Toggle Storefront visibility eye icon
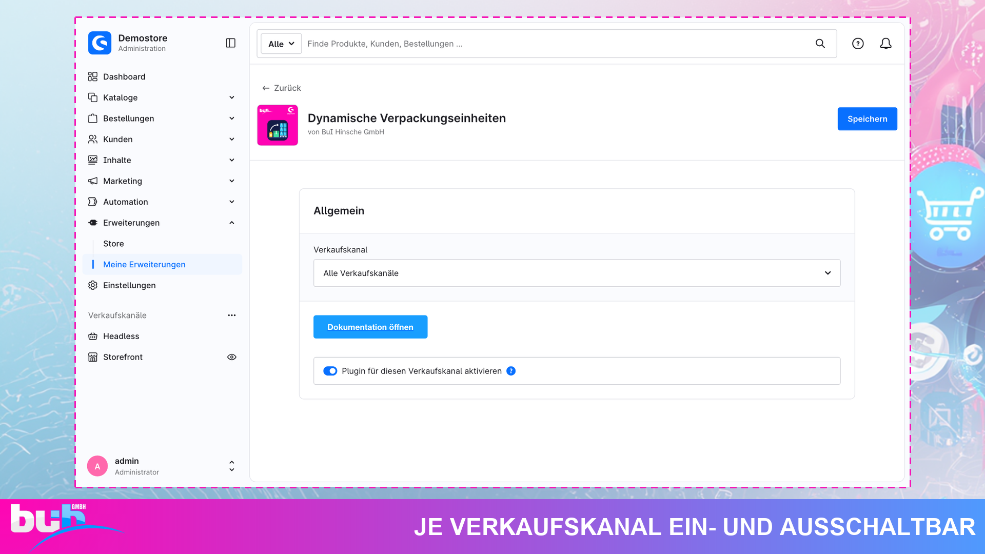 (232, 357)
